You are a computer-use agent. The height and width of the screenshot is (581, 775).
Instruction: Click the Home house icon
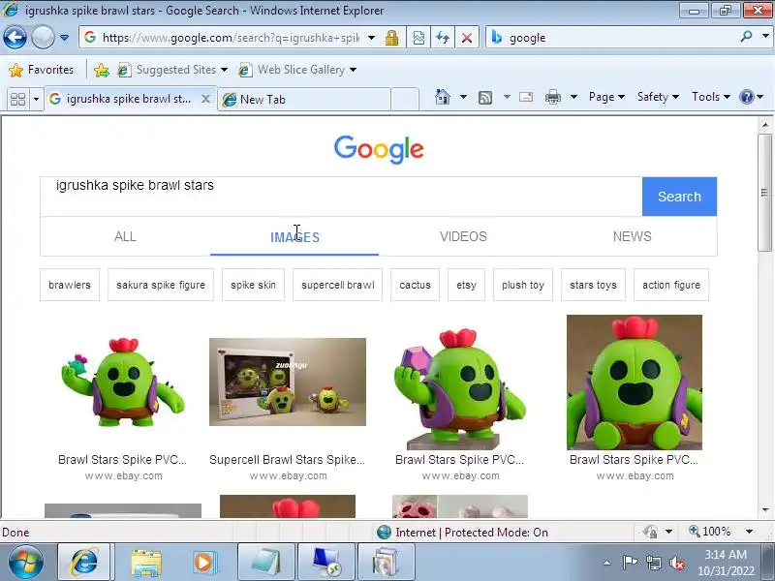(443, 97)
